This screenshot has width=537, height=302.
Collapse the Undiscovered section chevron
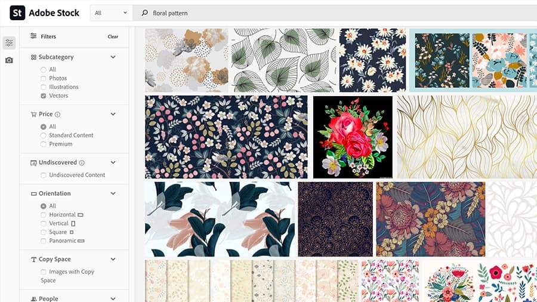113,162
